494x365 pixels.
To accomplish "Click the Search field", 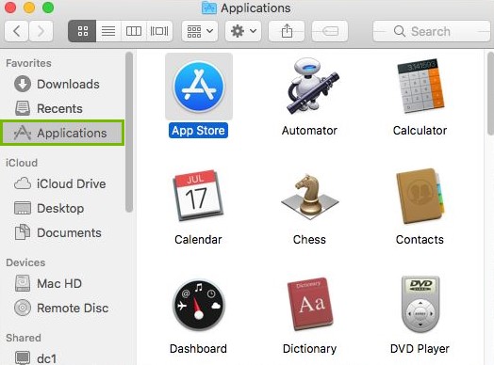I will click(x=431, y=31).
